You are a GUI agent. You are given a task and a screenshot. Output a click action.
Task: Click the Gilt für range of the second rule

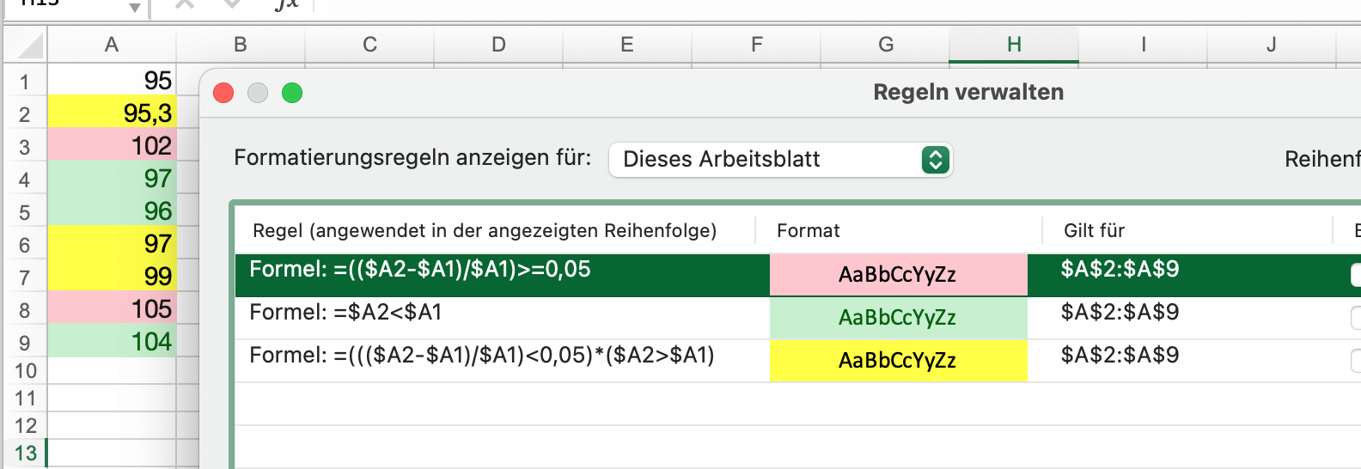pyautogui.click(x=1120, y=313)
